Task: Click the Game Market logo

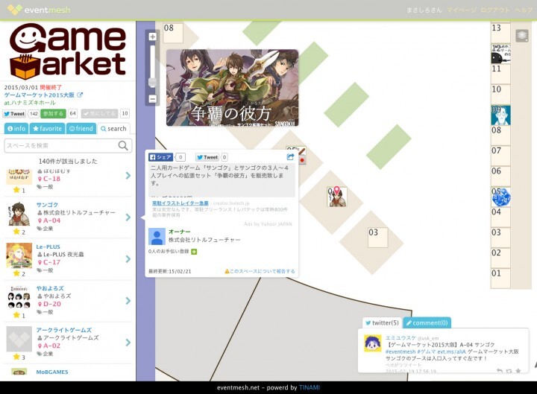Action: (x=68, y=51)
